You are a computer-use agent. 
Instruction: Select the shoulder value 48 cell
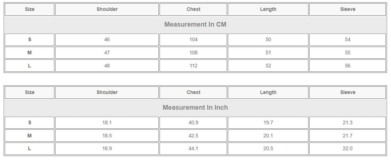pyautogui.click(x=107, y=66)
